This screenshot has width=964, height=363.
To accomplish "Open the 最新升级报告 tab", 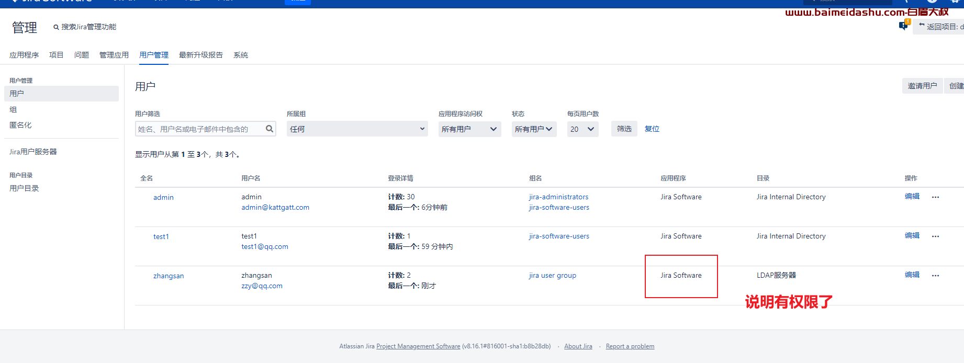I will click(201, 55).
